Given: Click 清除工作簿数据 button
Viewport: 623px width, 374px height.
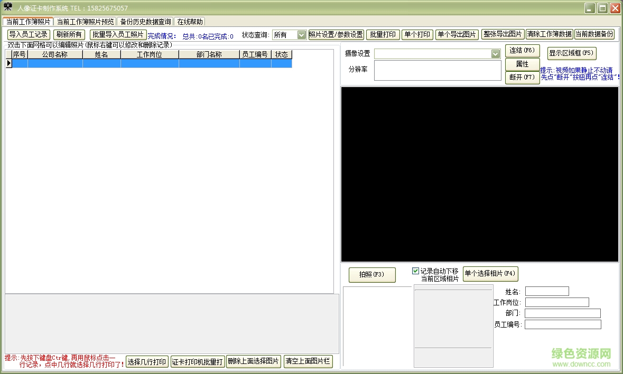Looking at the screenshot, I should [x=549, y=34].
